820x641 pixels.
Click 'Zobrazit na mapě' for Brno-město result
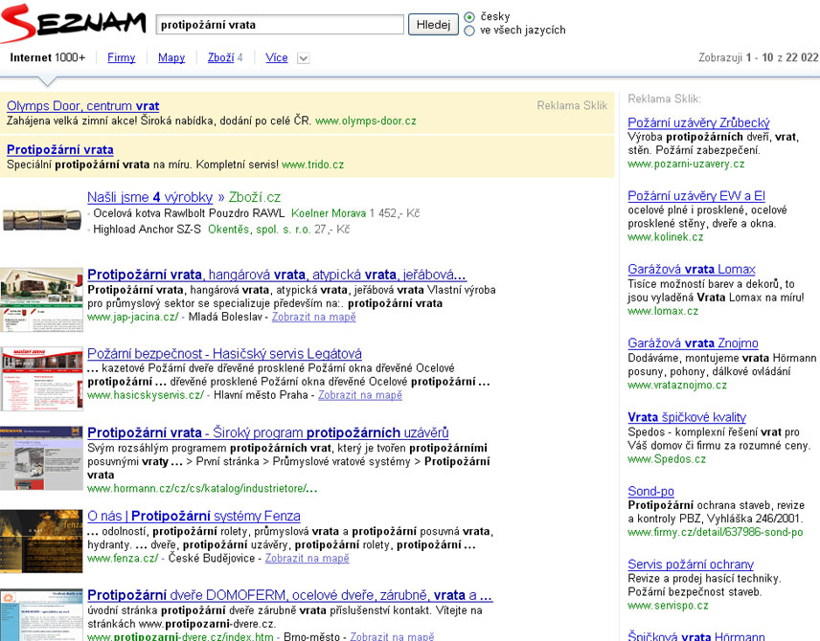point(392,636)
